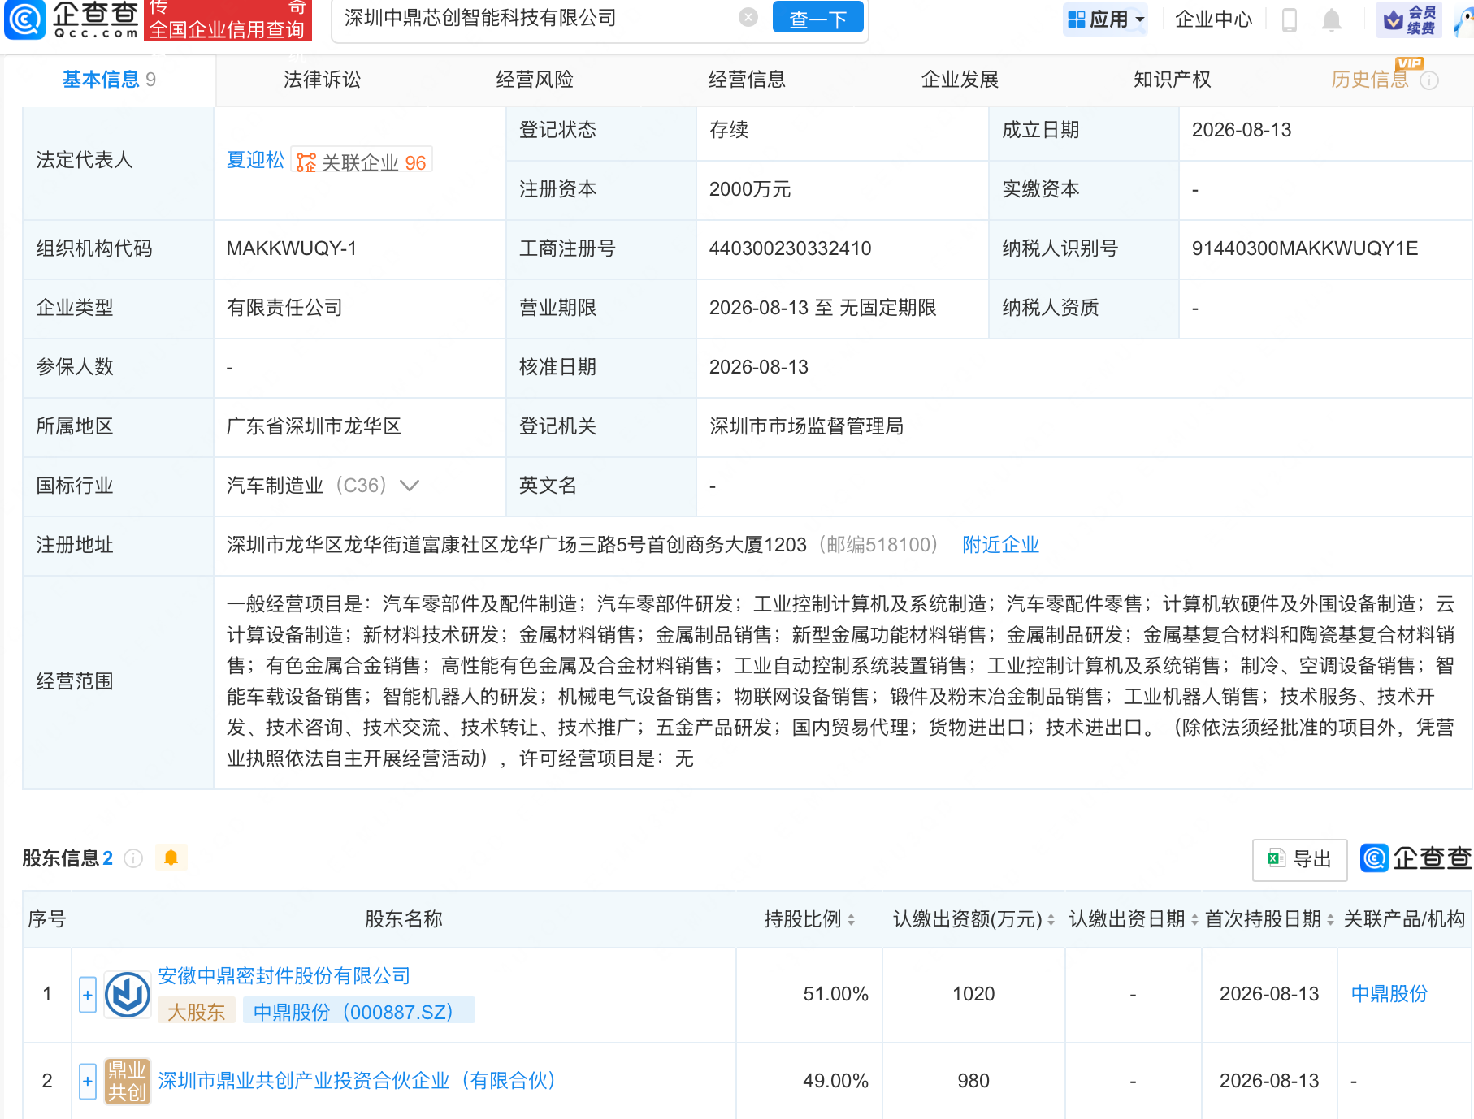Click organization code MAKKWUQY-1

[x=291, y=248]
